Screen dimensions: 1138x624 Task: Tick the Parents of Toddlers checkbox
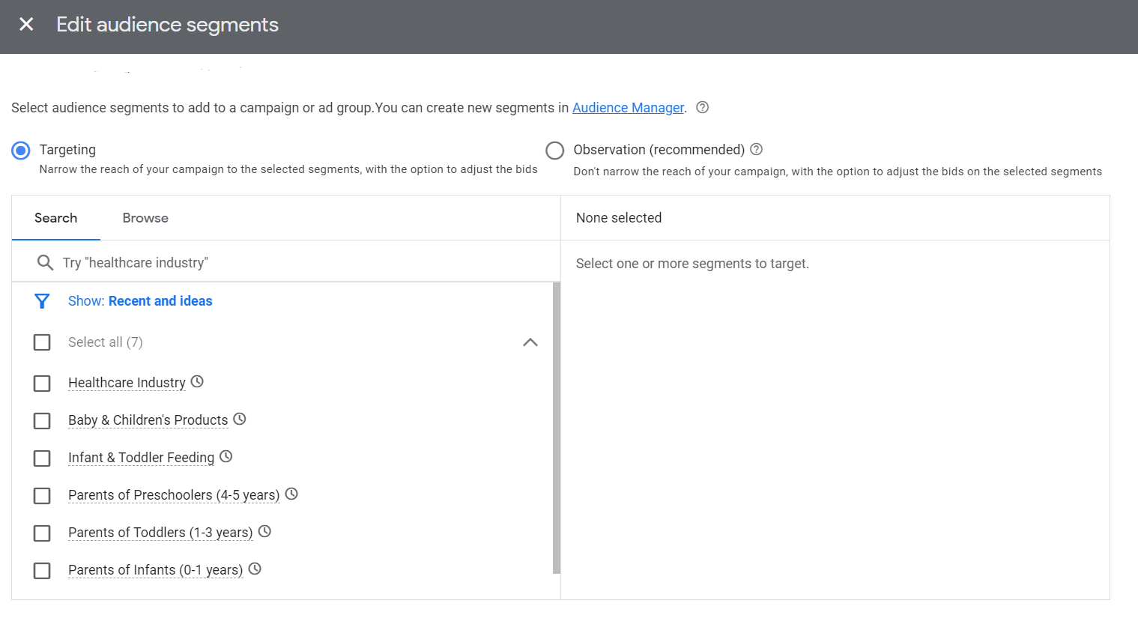42,533
